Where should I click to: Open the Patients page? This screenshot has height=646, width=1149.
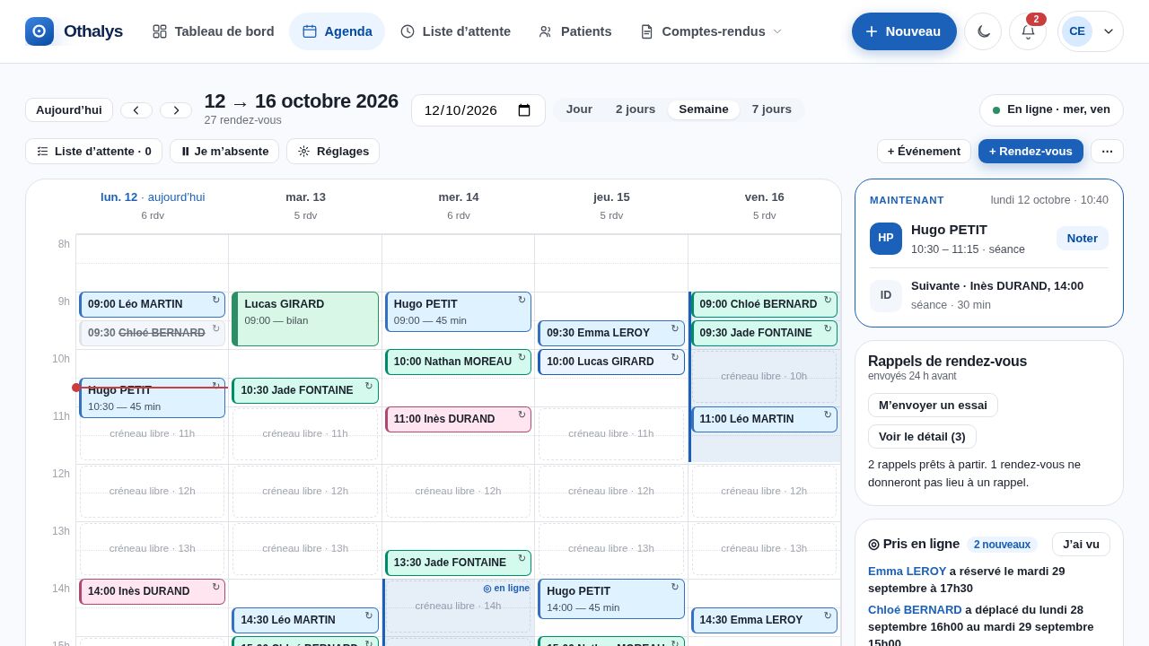pyautogui.click(x=574, y=31)
